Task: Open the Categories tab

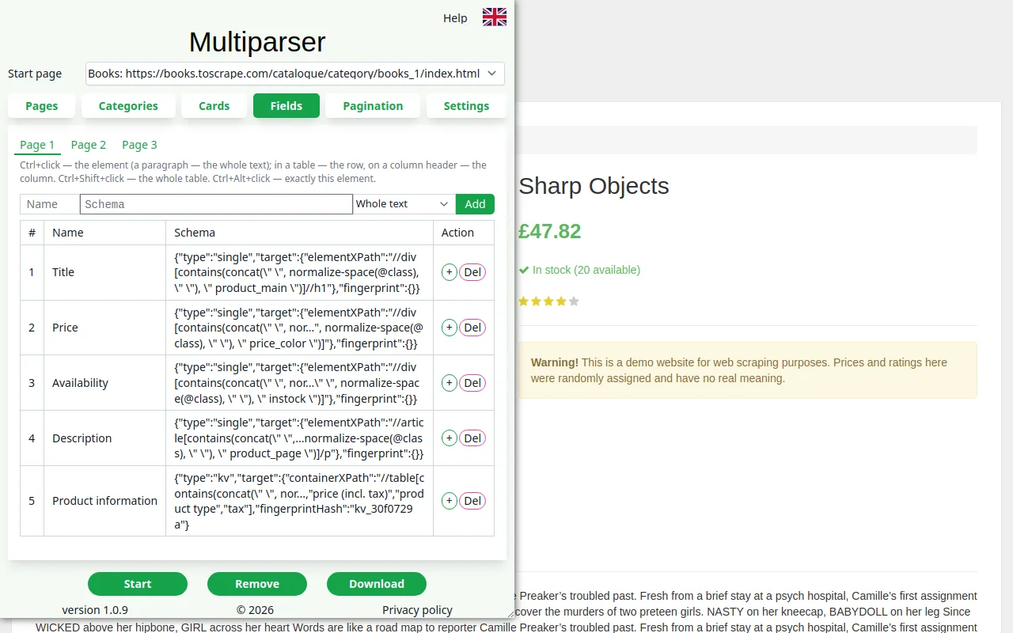Action: click(128, 106)
